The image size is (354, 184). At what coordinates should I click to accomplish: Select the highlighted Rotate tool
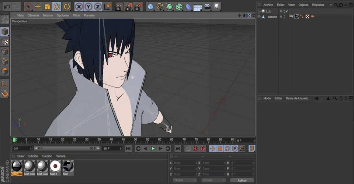57,7
